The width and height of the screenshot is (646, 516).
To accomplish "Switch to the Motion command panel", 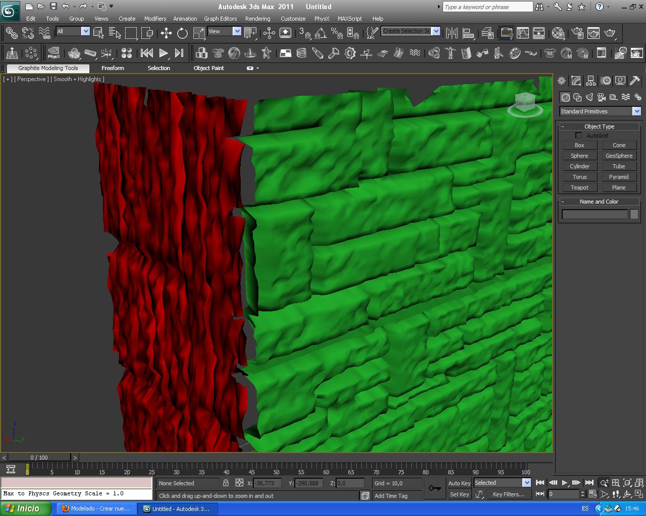I will [606, 81].
